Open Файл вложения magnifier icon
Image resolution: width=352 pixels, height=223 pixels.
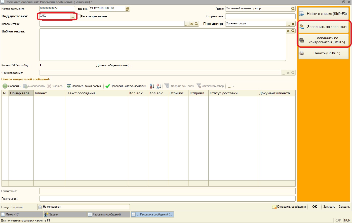[x=293, y=73]
